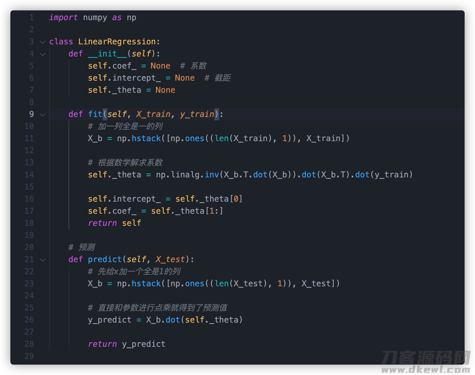Click the 'fit' method name
Image resolution: width=475 pixels, height=375 pixels.
[95, 114]
